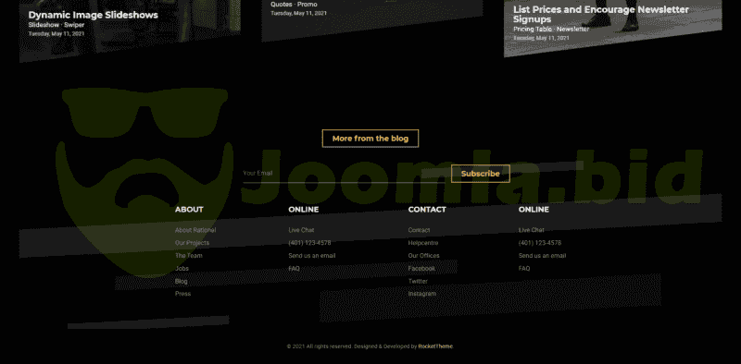
Task: Open List Prices and Encourage Newsletter Signups post
Action: 601,14
